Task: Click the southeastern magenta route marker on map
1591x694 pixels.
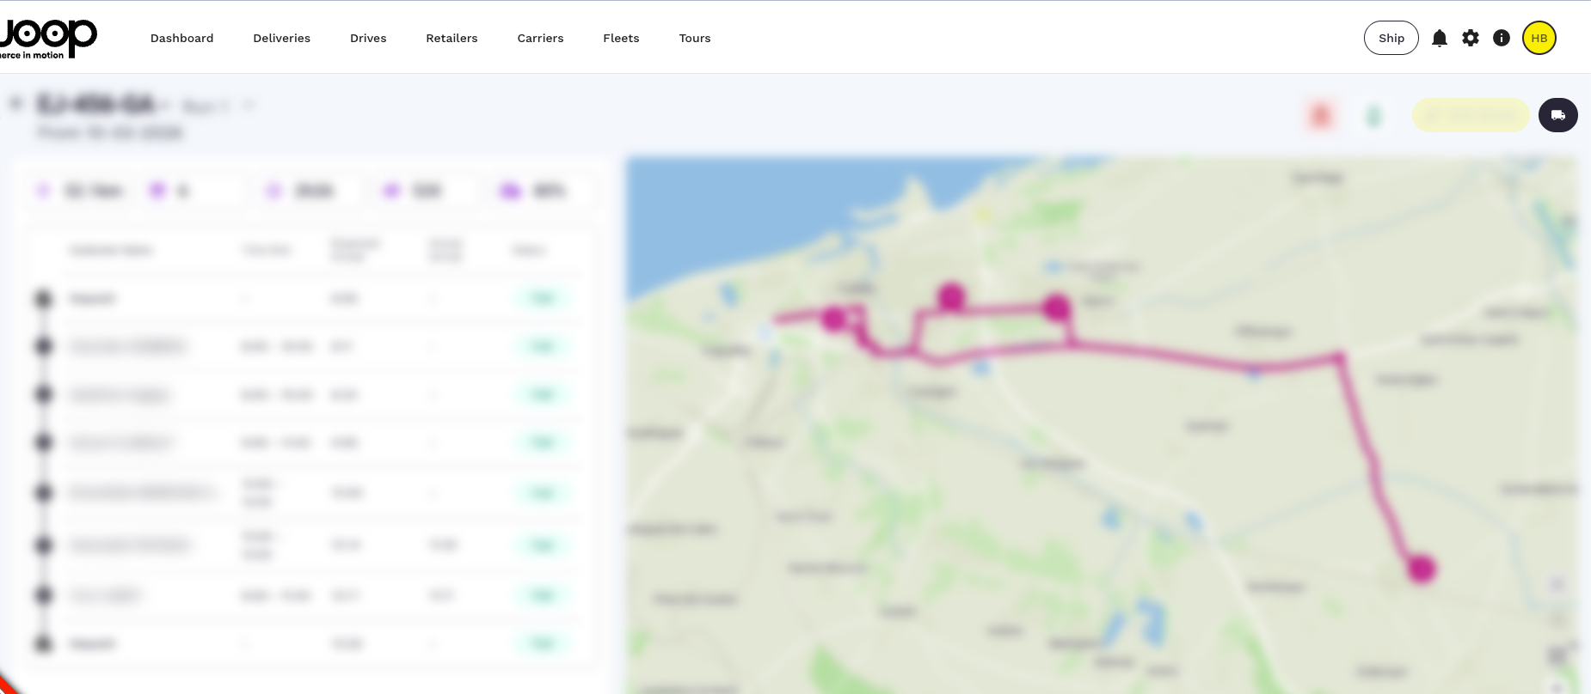Action: click(x=1421, y=569)
